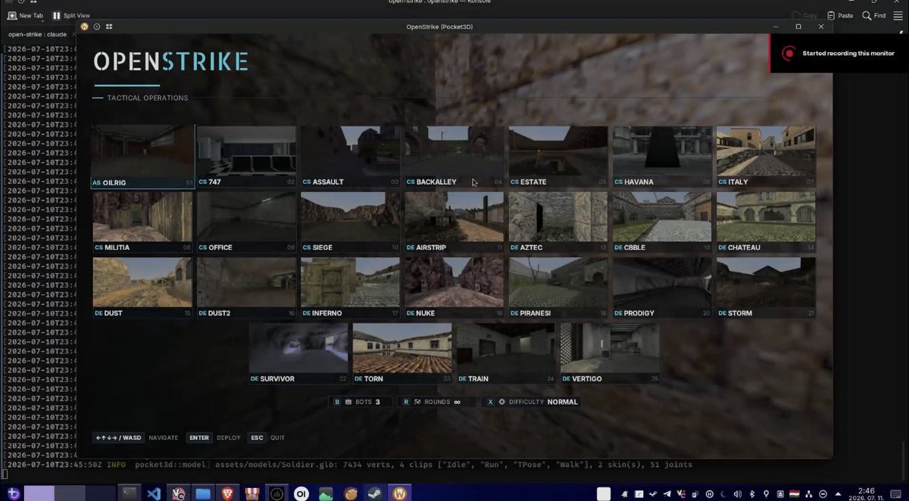Select the DE VERTIGO map card

[x=610, y=353]
